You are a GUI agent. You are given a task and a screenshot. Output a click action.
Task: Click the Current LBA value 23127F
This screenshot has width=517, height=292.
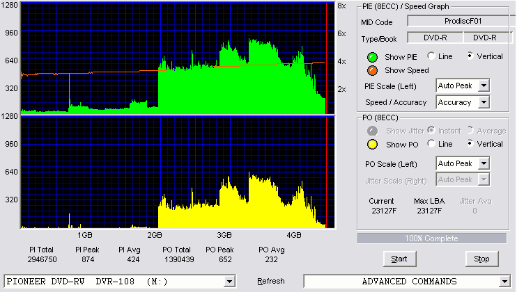(384, 211)
